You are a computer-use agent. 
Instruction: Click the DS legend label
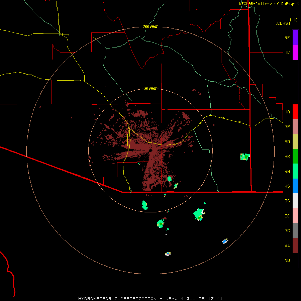tap(287, 201)
